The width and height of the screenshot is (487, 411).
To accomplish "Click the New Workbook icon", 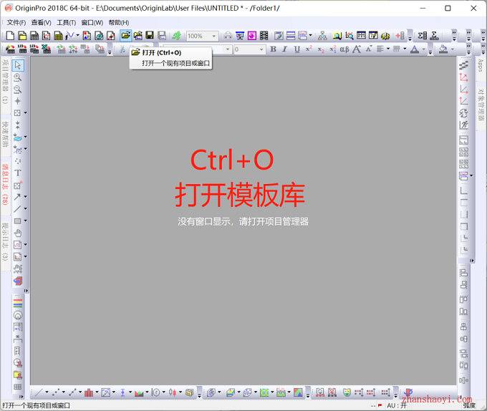I will pyautogui.click(x=34, y=36).
